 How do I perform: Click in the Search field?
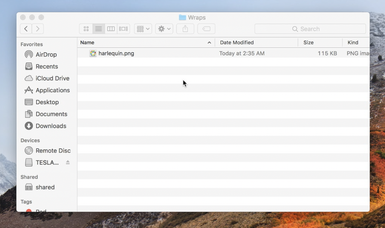point(310,29)
